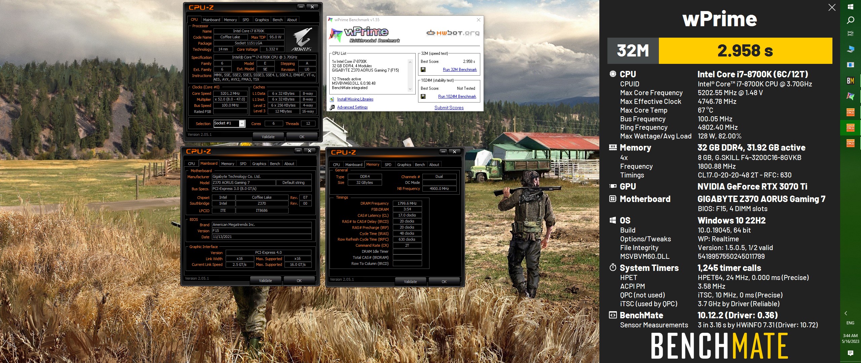Viewport: 861px width, 363px height.
Task: Minimize the Memory CPU-Z window
Action: 443,152
